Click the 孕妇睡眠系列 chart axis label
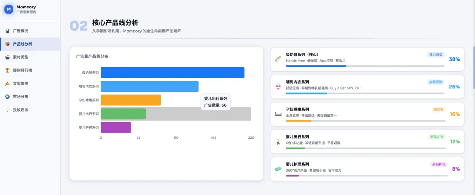 click(x=89, y=100)
